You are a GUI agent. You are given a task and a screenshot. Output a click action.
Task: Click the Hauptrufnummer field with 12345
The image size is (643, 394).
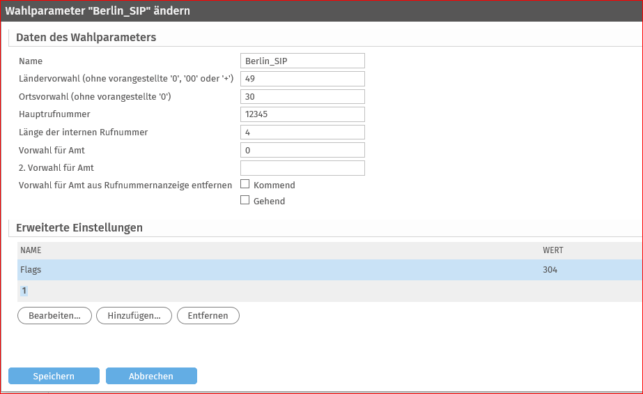pyautogui.click(x=302, y=114)
